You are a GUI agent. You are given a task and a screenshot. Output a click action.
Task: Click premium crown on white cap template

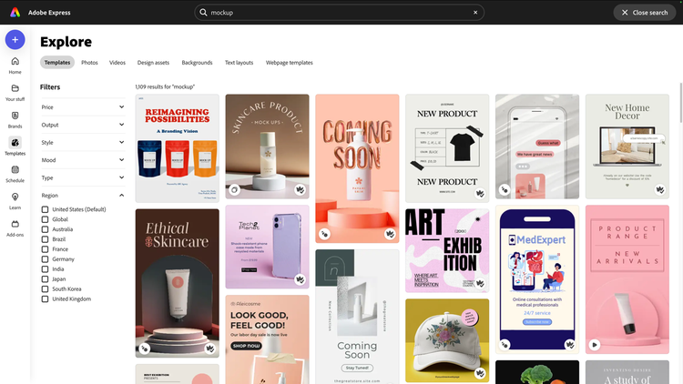click(480, 373)
